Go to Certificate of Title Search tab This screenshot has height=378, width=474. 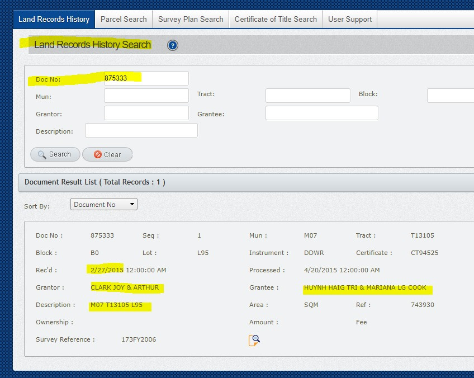point(276,20)
